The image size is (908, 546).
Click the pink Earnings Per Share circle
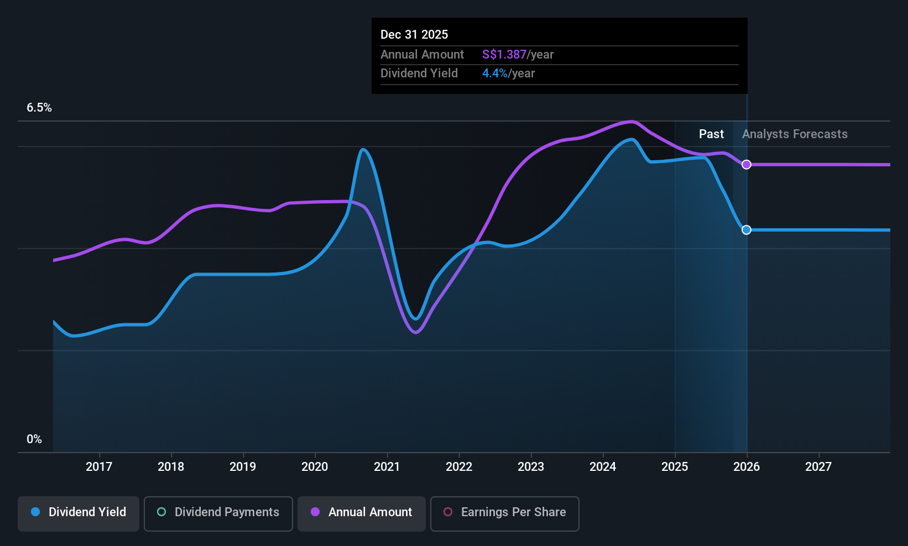(x=448, y=512)
